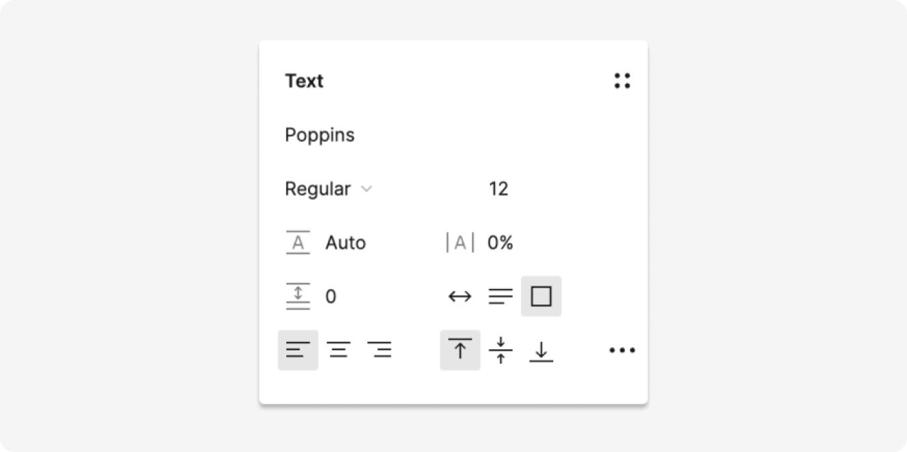This screenshot has width=907, height=452.
Task: Align text vertically to middle
Action: pyautogui.click(x=500, y=350)
